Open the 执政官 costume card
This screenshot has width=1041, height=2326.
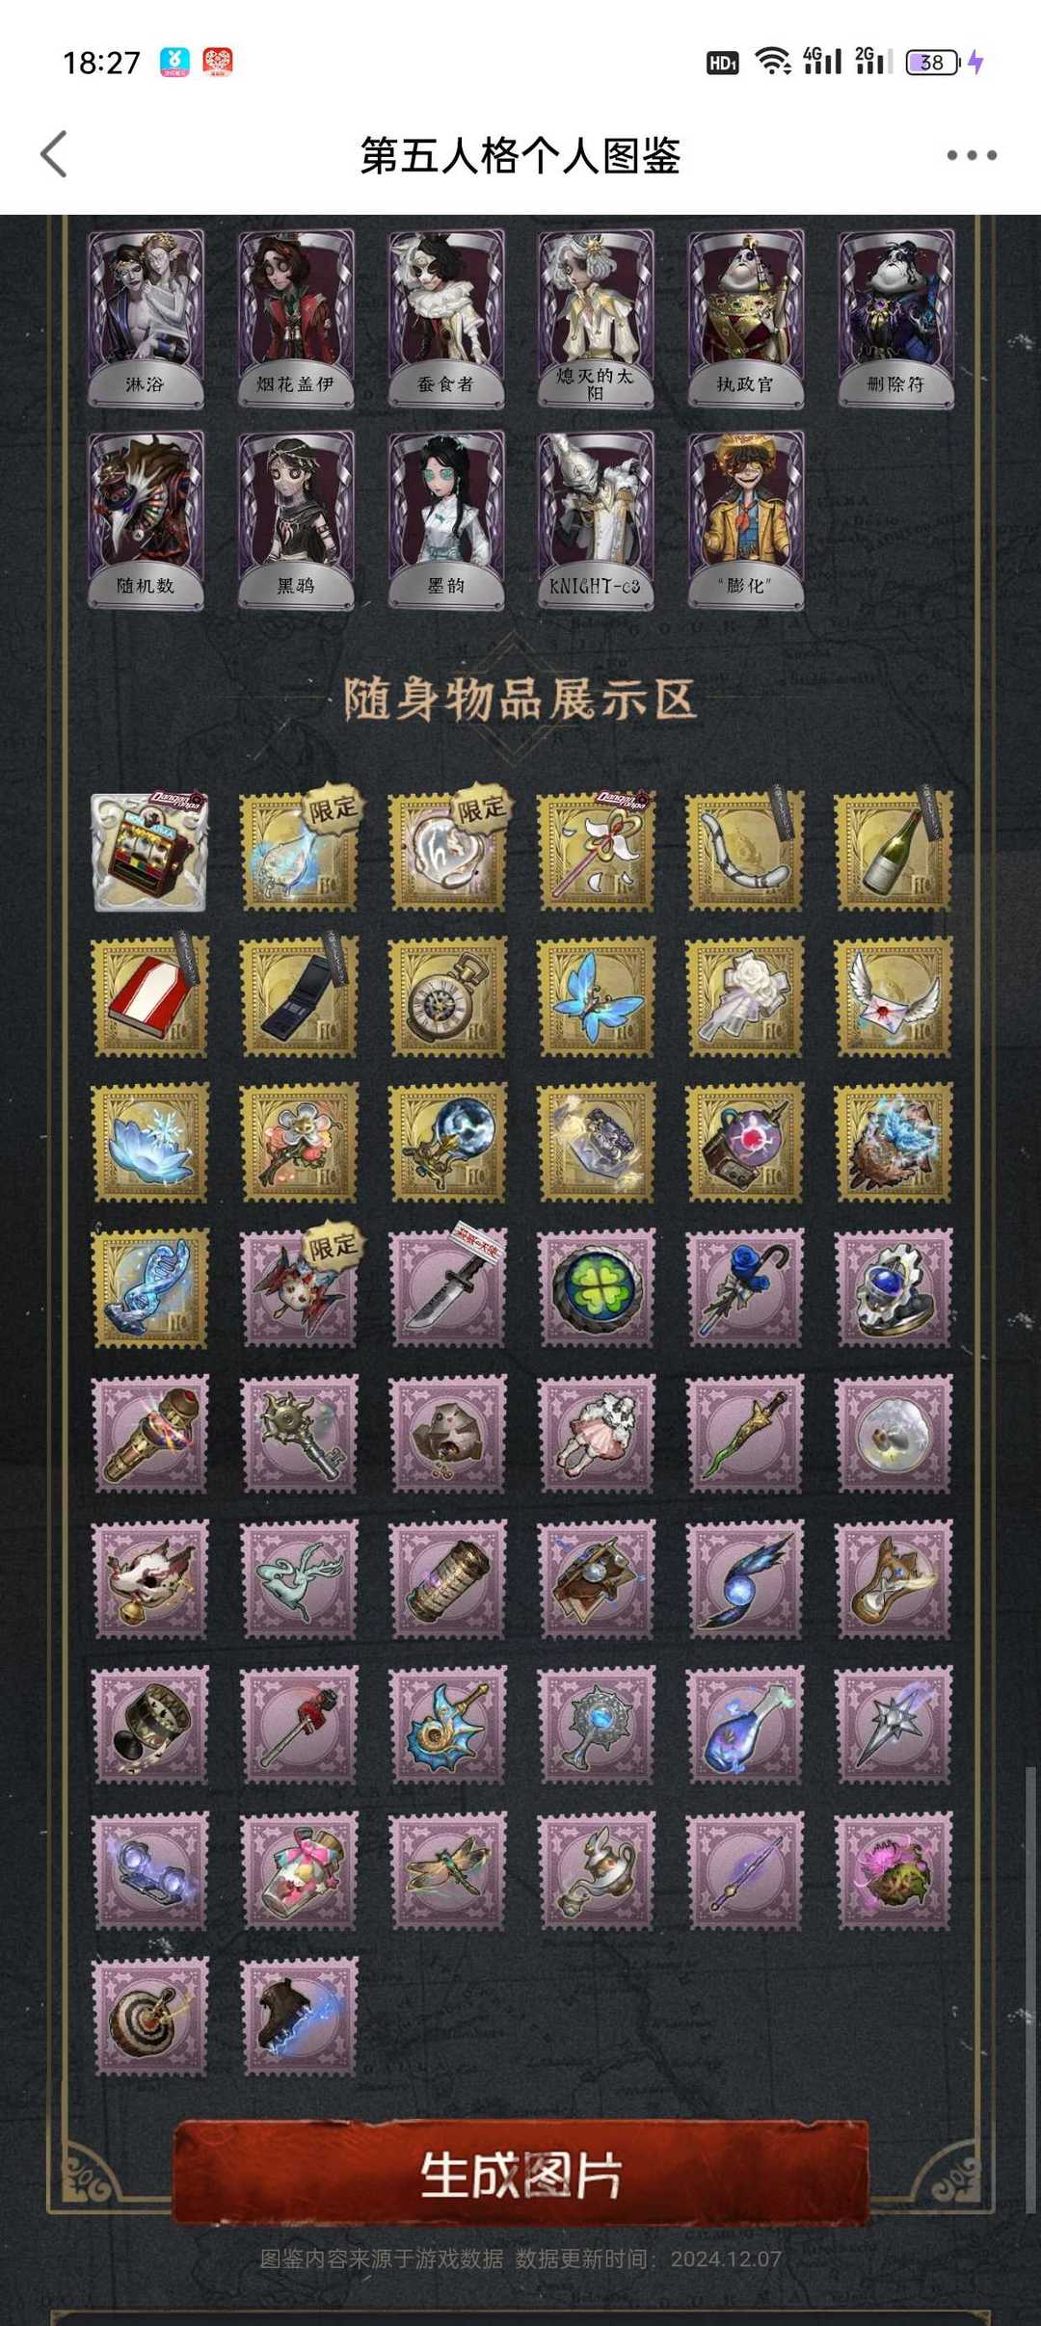[x=745, y=318]
